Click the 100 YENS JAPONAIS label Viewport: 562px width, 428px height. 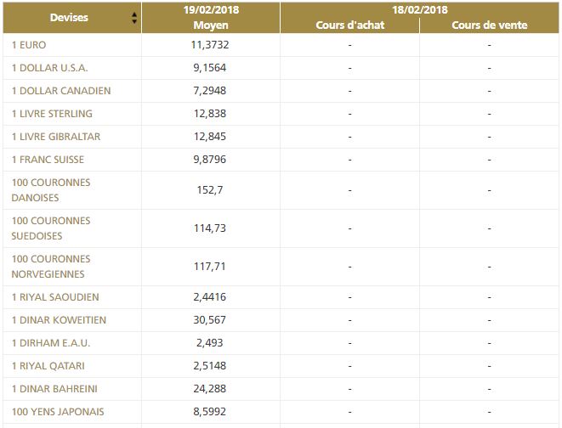click(56, 412)
